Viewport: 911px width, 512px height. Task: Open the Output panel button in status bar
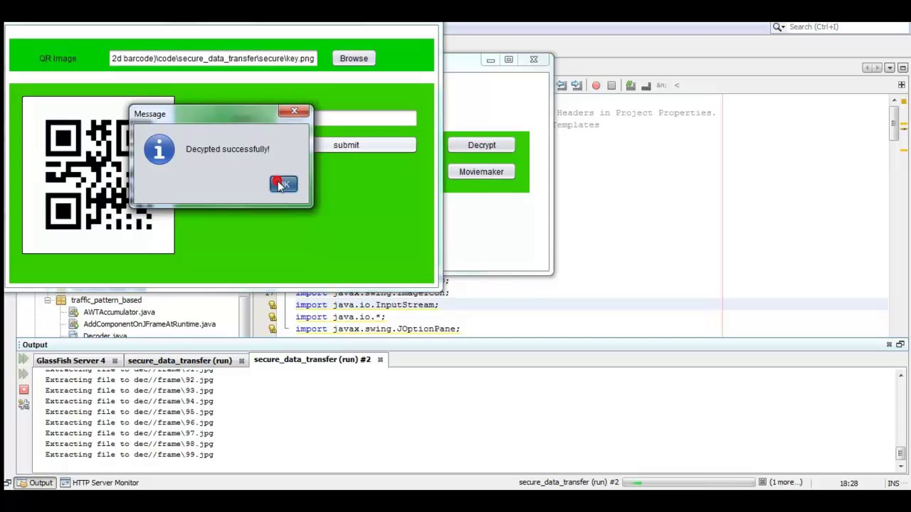pyautogui.click(x=36, y=483)
